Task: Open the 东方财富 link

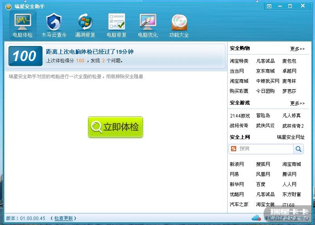Action: point(291,194)
